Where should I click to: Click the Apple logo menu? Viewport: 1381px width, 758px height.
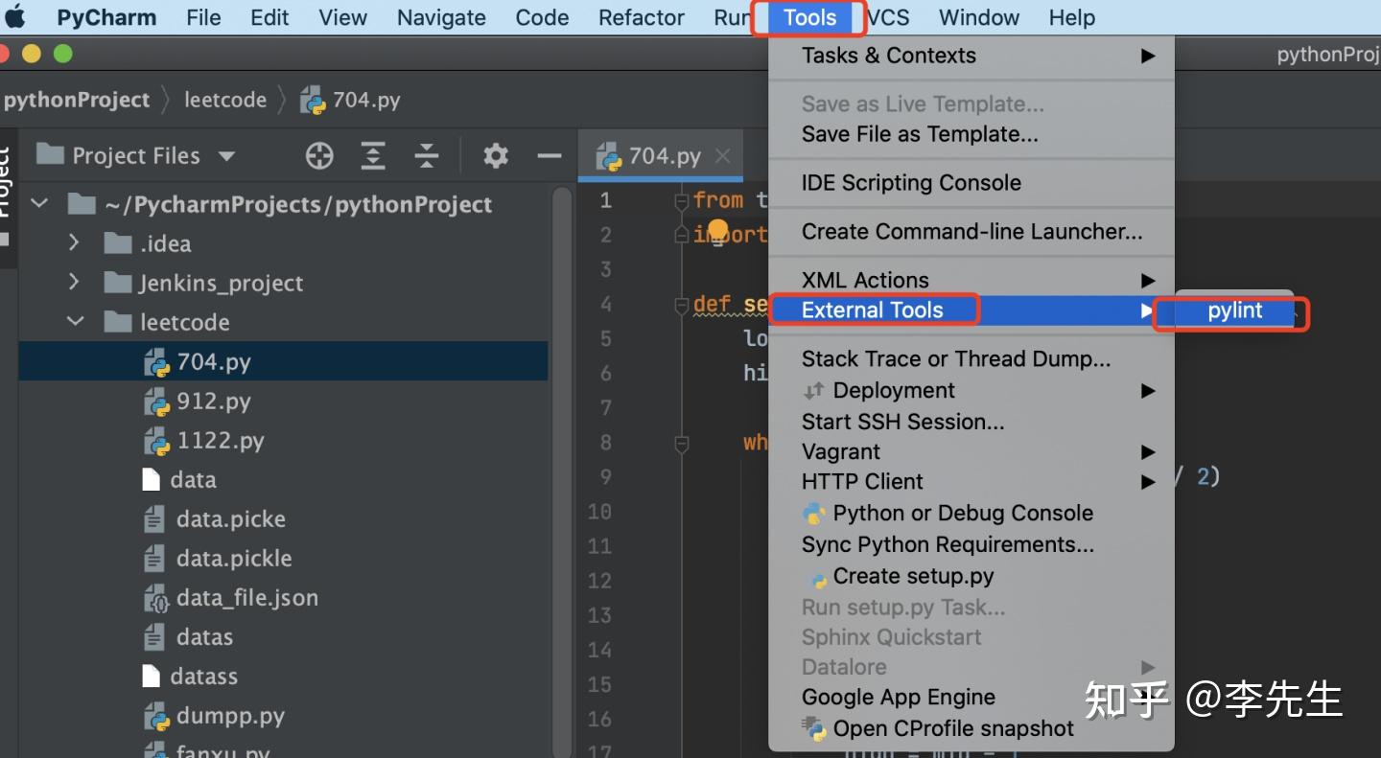click(x=15, y=17)
